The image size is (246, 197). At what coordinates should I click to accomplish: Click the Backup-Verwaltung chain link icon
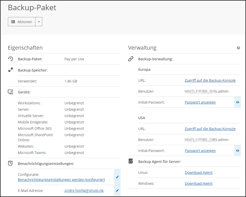coord(131,59)
